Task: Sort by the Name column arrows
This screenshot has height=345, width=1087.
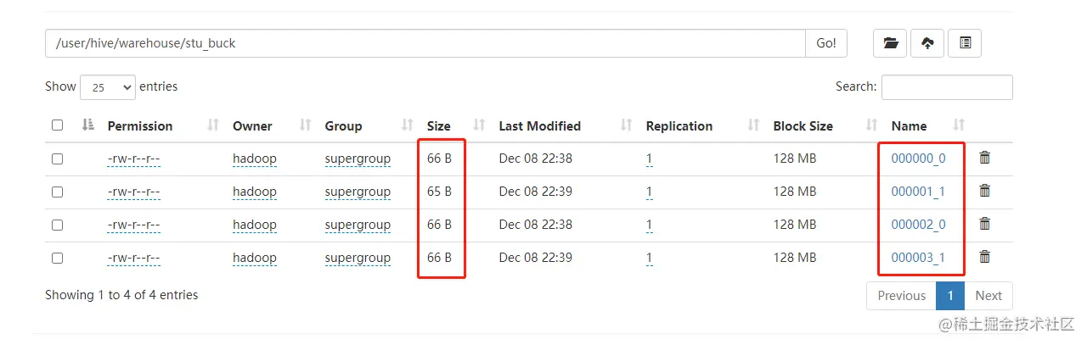Action: tap(960, 125)
